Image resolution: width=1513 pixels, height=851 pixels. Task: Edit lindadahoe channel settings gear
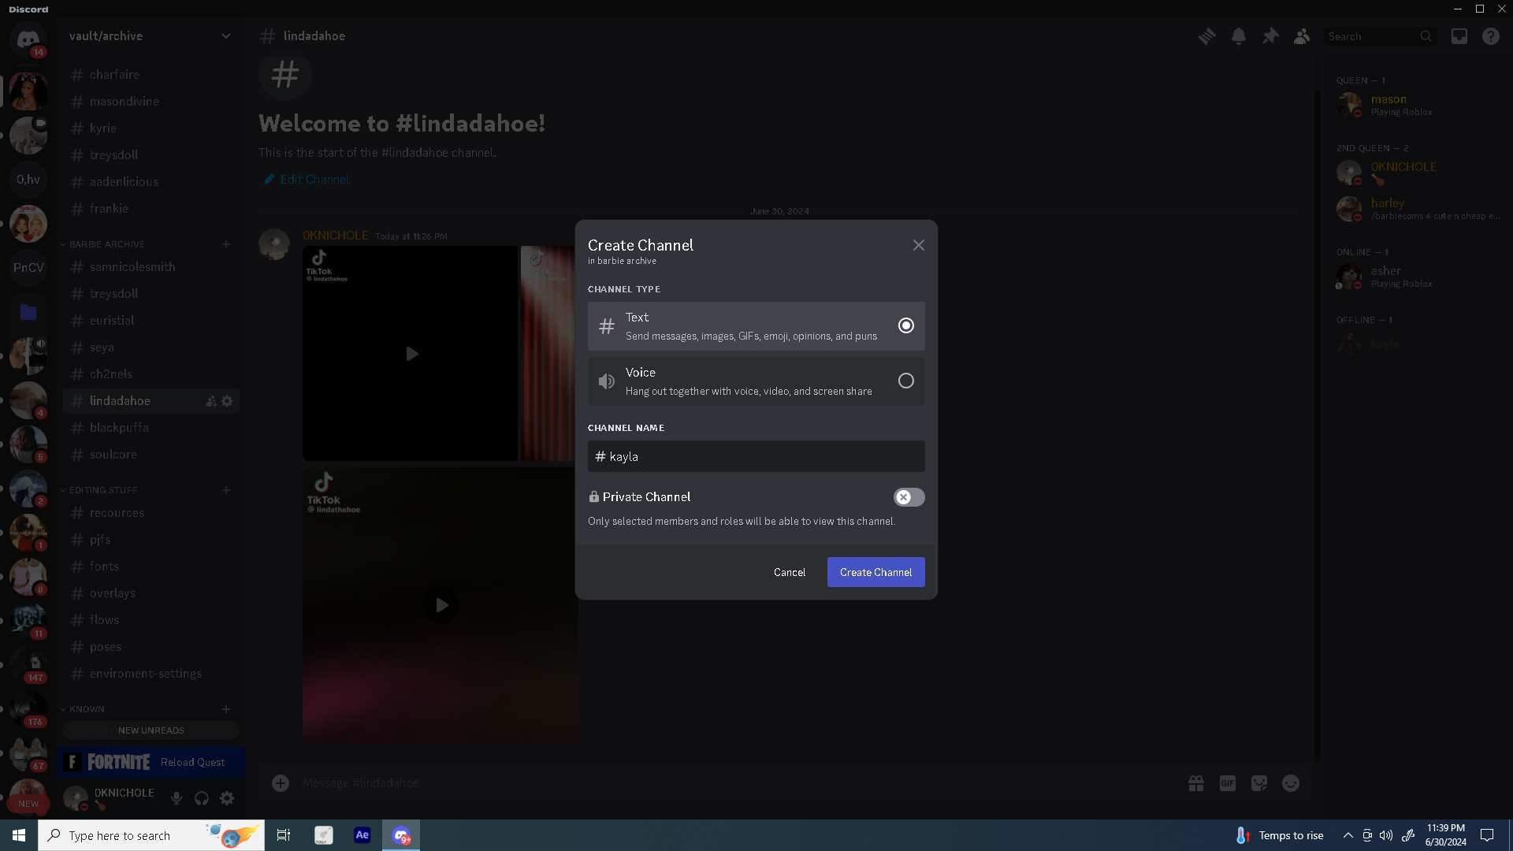[227, 401]
